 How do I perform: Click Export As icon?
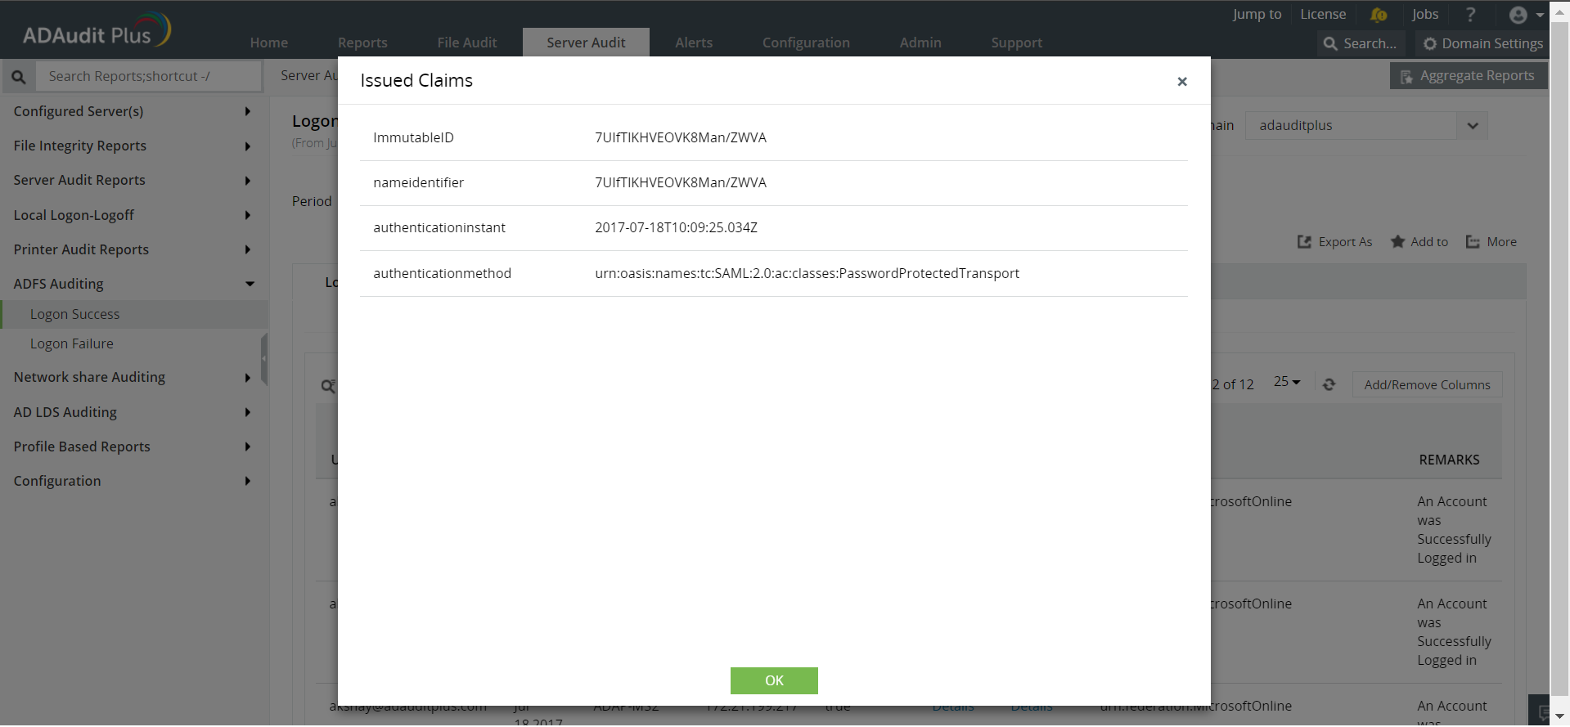point(1304,242)
